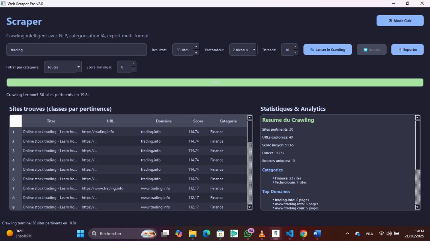Increase the Score minimum value
The image size is (430, 241).
click(133, 64)
